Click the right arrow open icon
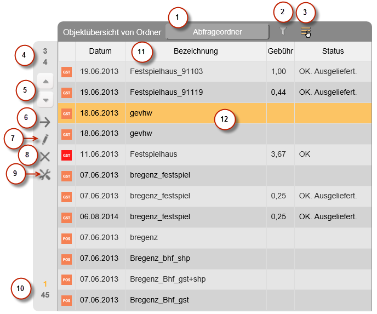Screen dimensions: 377x314 coord(45,122)
